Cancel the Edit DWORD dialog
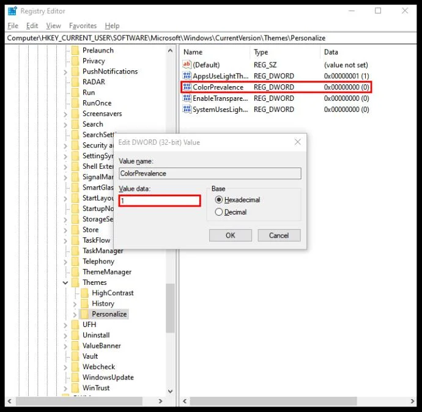The image size is (422, 412). click(x=279, y=235)
